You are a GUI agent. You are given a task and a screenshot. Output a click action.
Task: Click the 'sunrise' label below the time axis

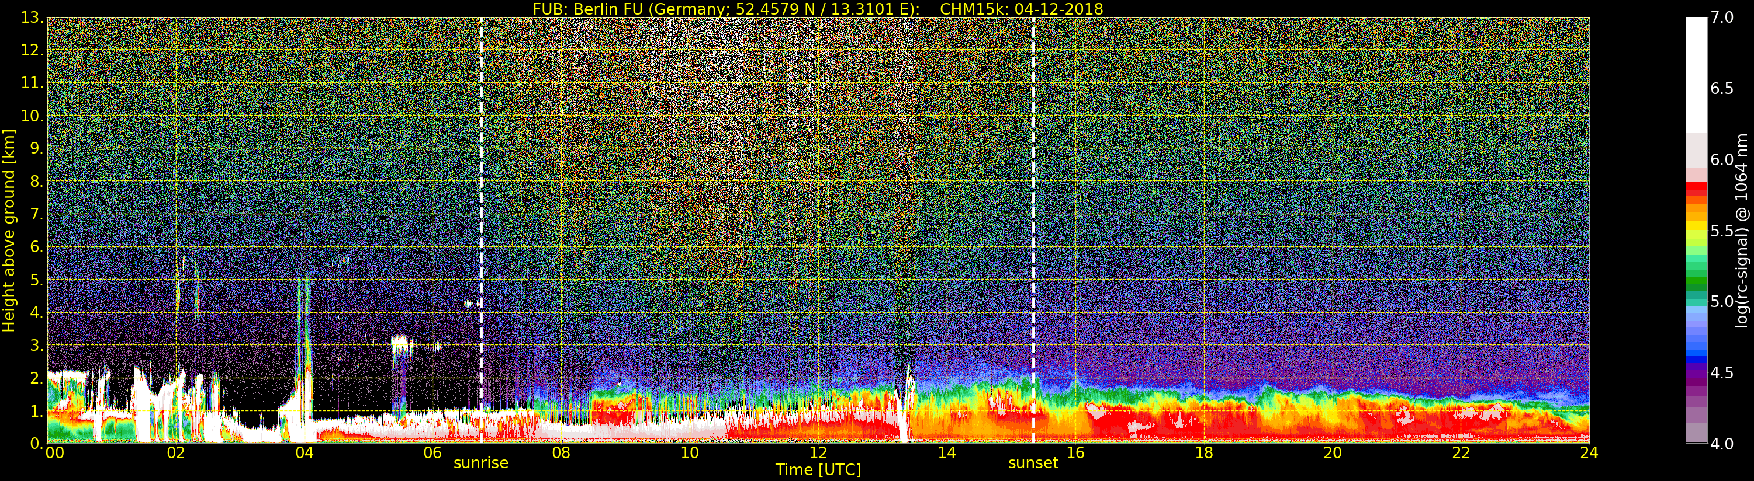480,463
